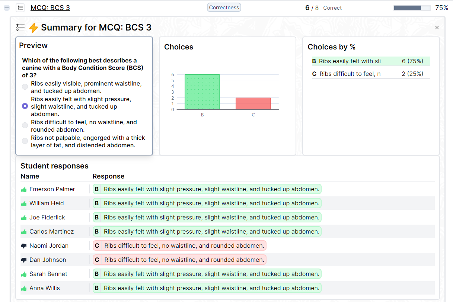Viewport: 453px width, 302px height.
Task: Click the 75% progress bar at top right
Action: tap(412, 8)
